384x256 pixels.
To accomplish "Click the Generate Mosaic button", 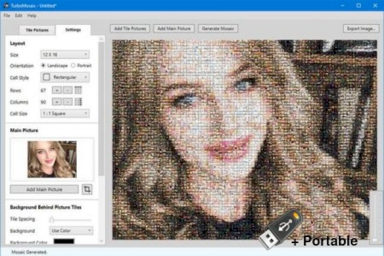I will coord(218,28).
